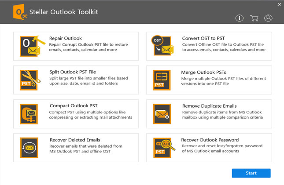
Task: Click 'Remove duplicate items from MS Outlook' text
Action: click(222, 115)
